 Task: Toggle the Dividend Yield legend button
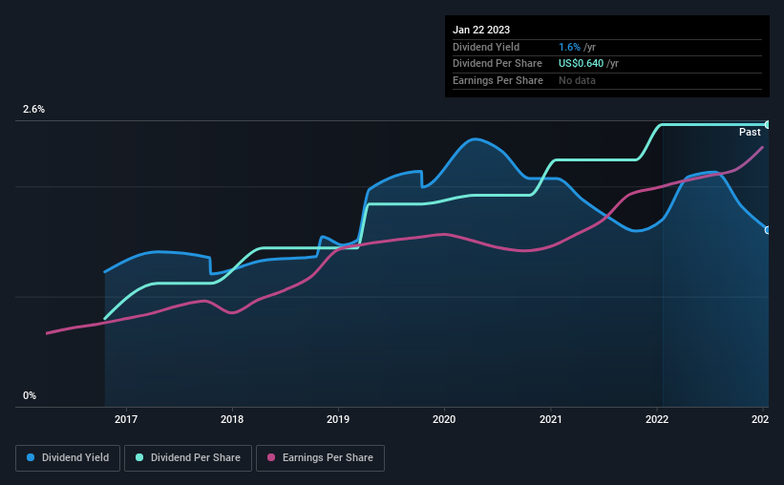(68, 458)
